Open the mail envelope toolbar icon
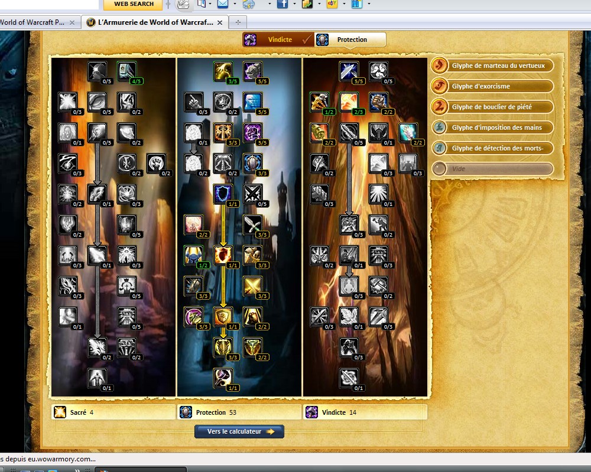The image size is (591, 472). pos(223,4)
